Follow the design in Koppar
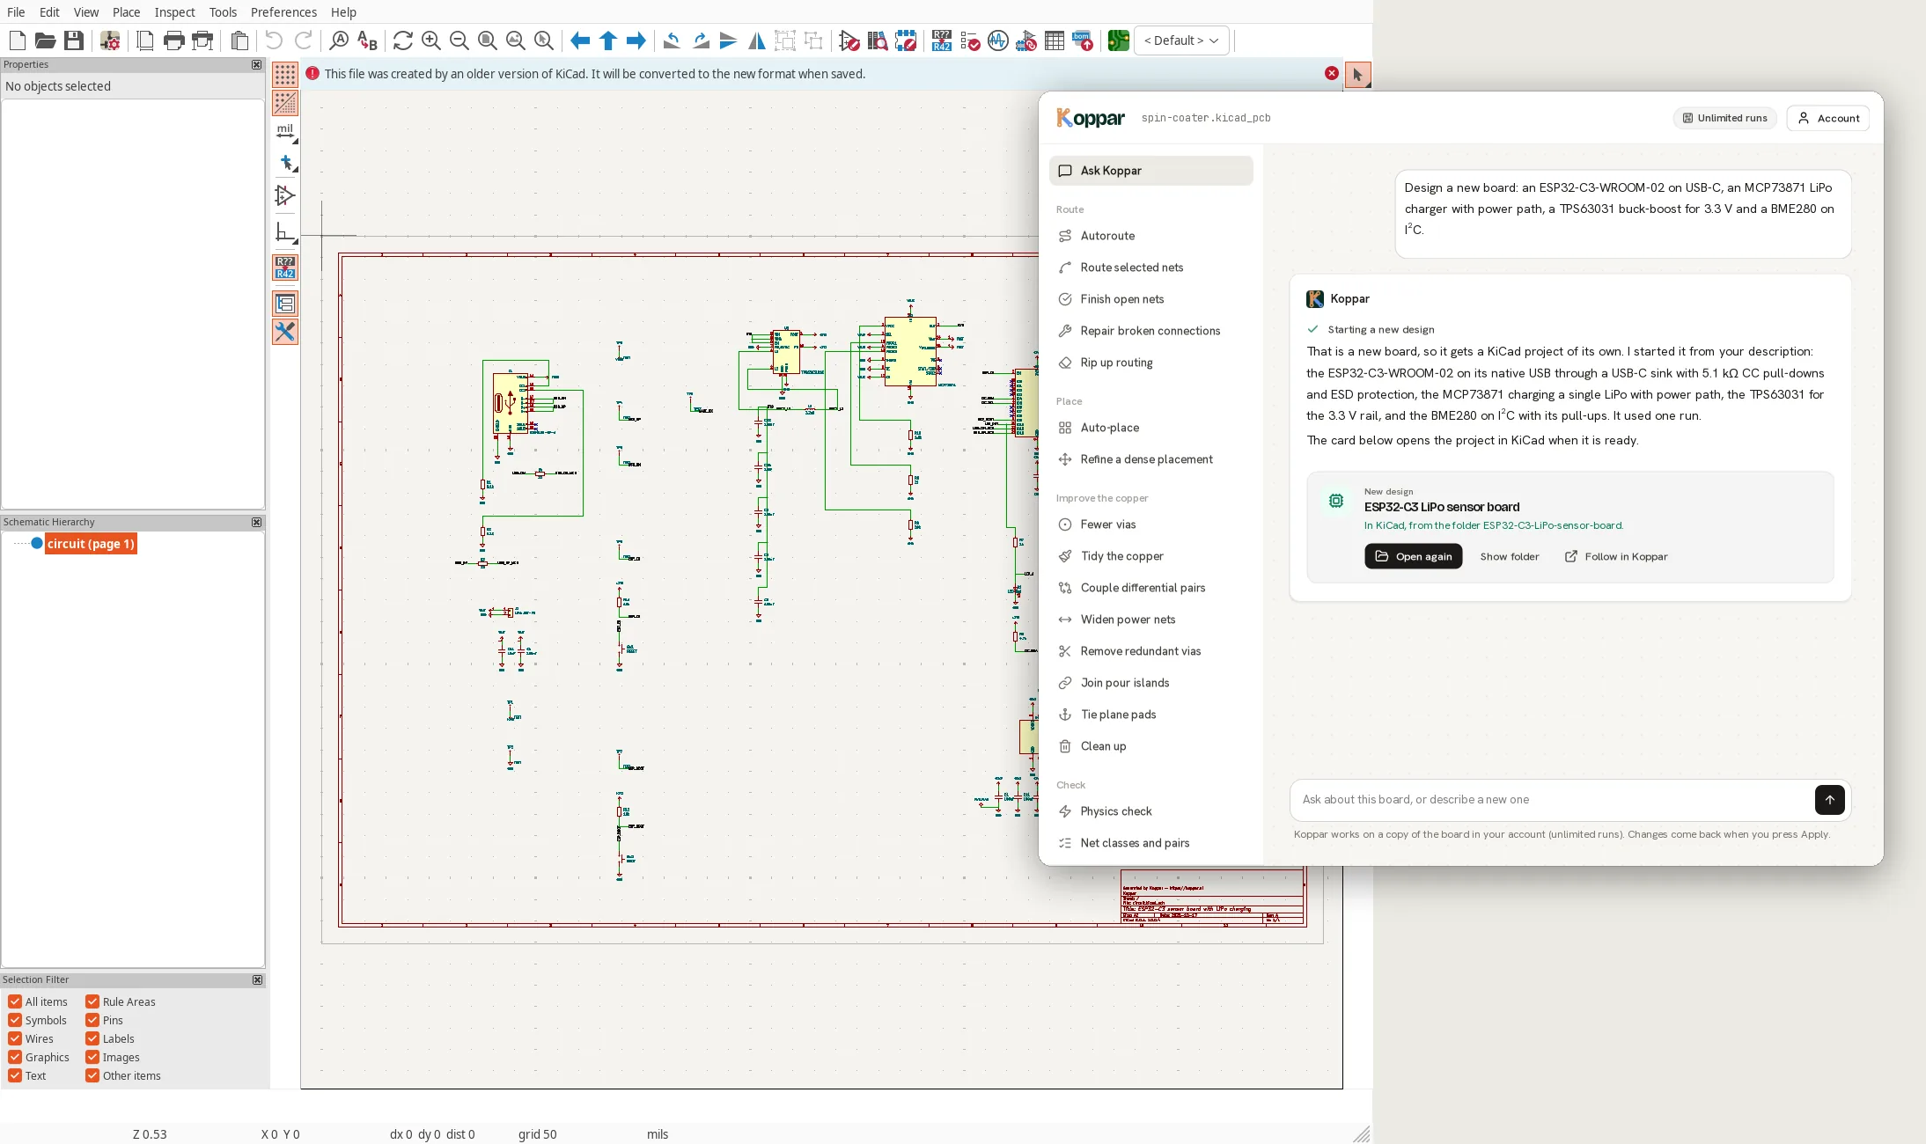 [1616, 556]
